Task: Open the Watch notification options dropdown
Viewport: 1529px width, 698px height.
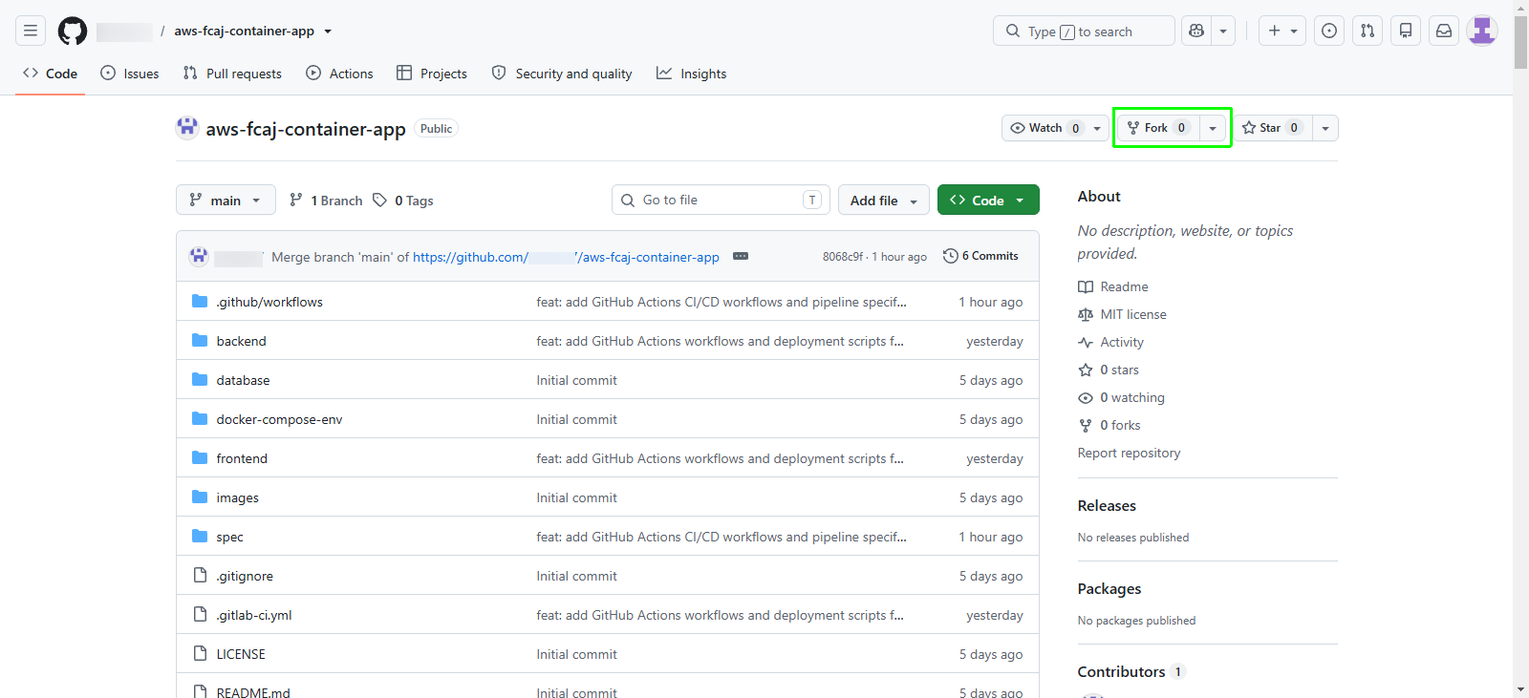Action: click(1097, 128)
